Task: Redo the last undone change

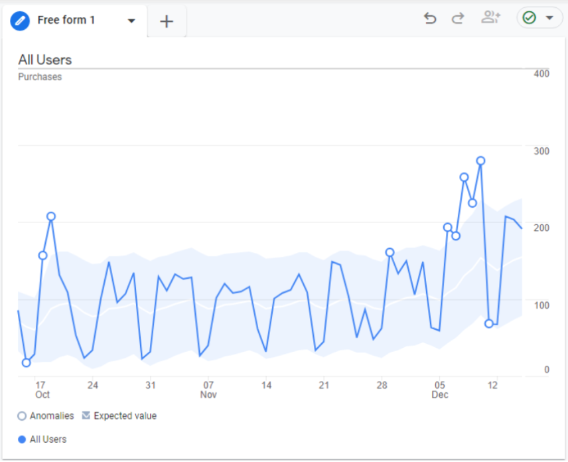Action: [x=458, y=18]
